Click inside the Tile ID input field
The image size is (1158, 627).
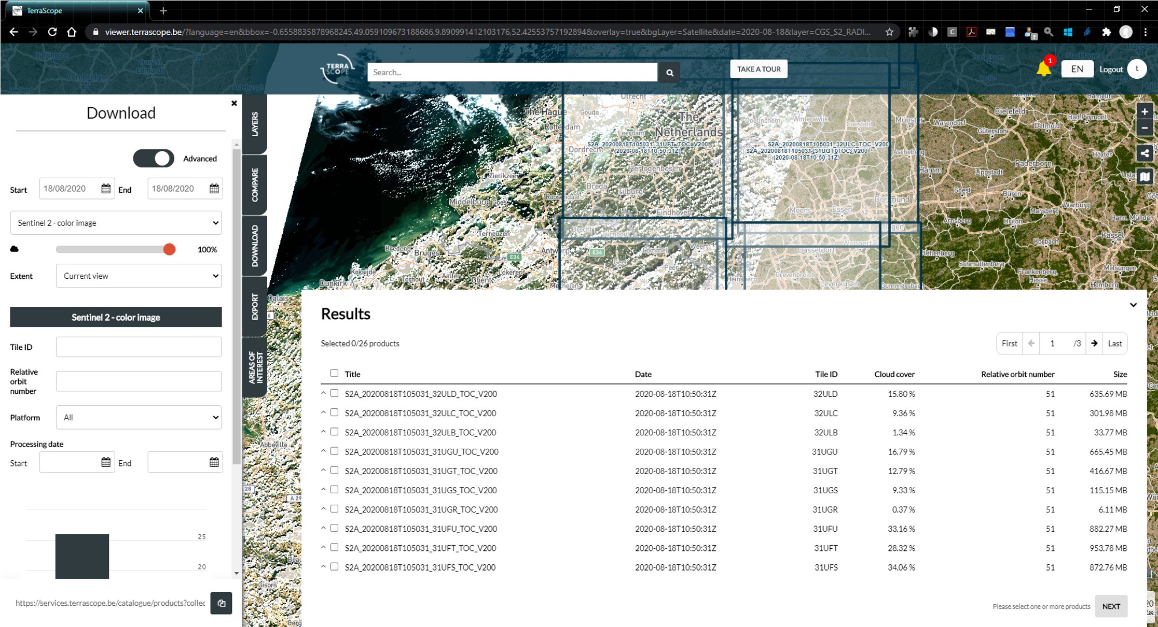(x=138, y=347)
